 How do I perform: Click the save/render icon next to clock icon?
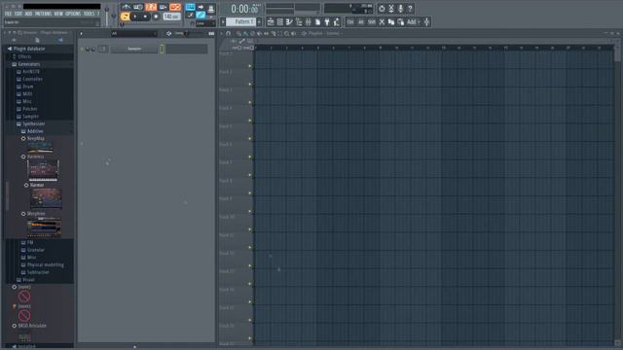pyautogui.click(x=391, y=9)
